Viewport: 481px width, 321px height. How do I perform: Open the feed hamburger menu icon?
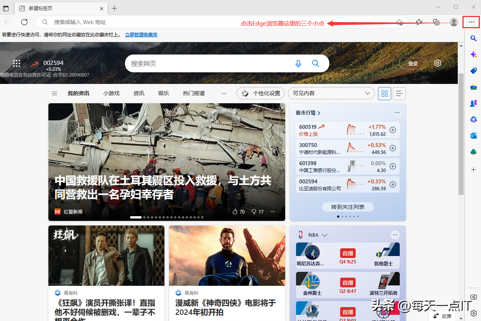55,93
